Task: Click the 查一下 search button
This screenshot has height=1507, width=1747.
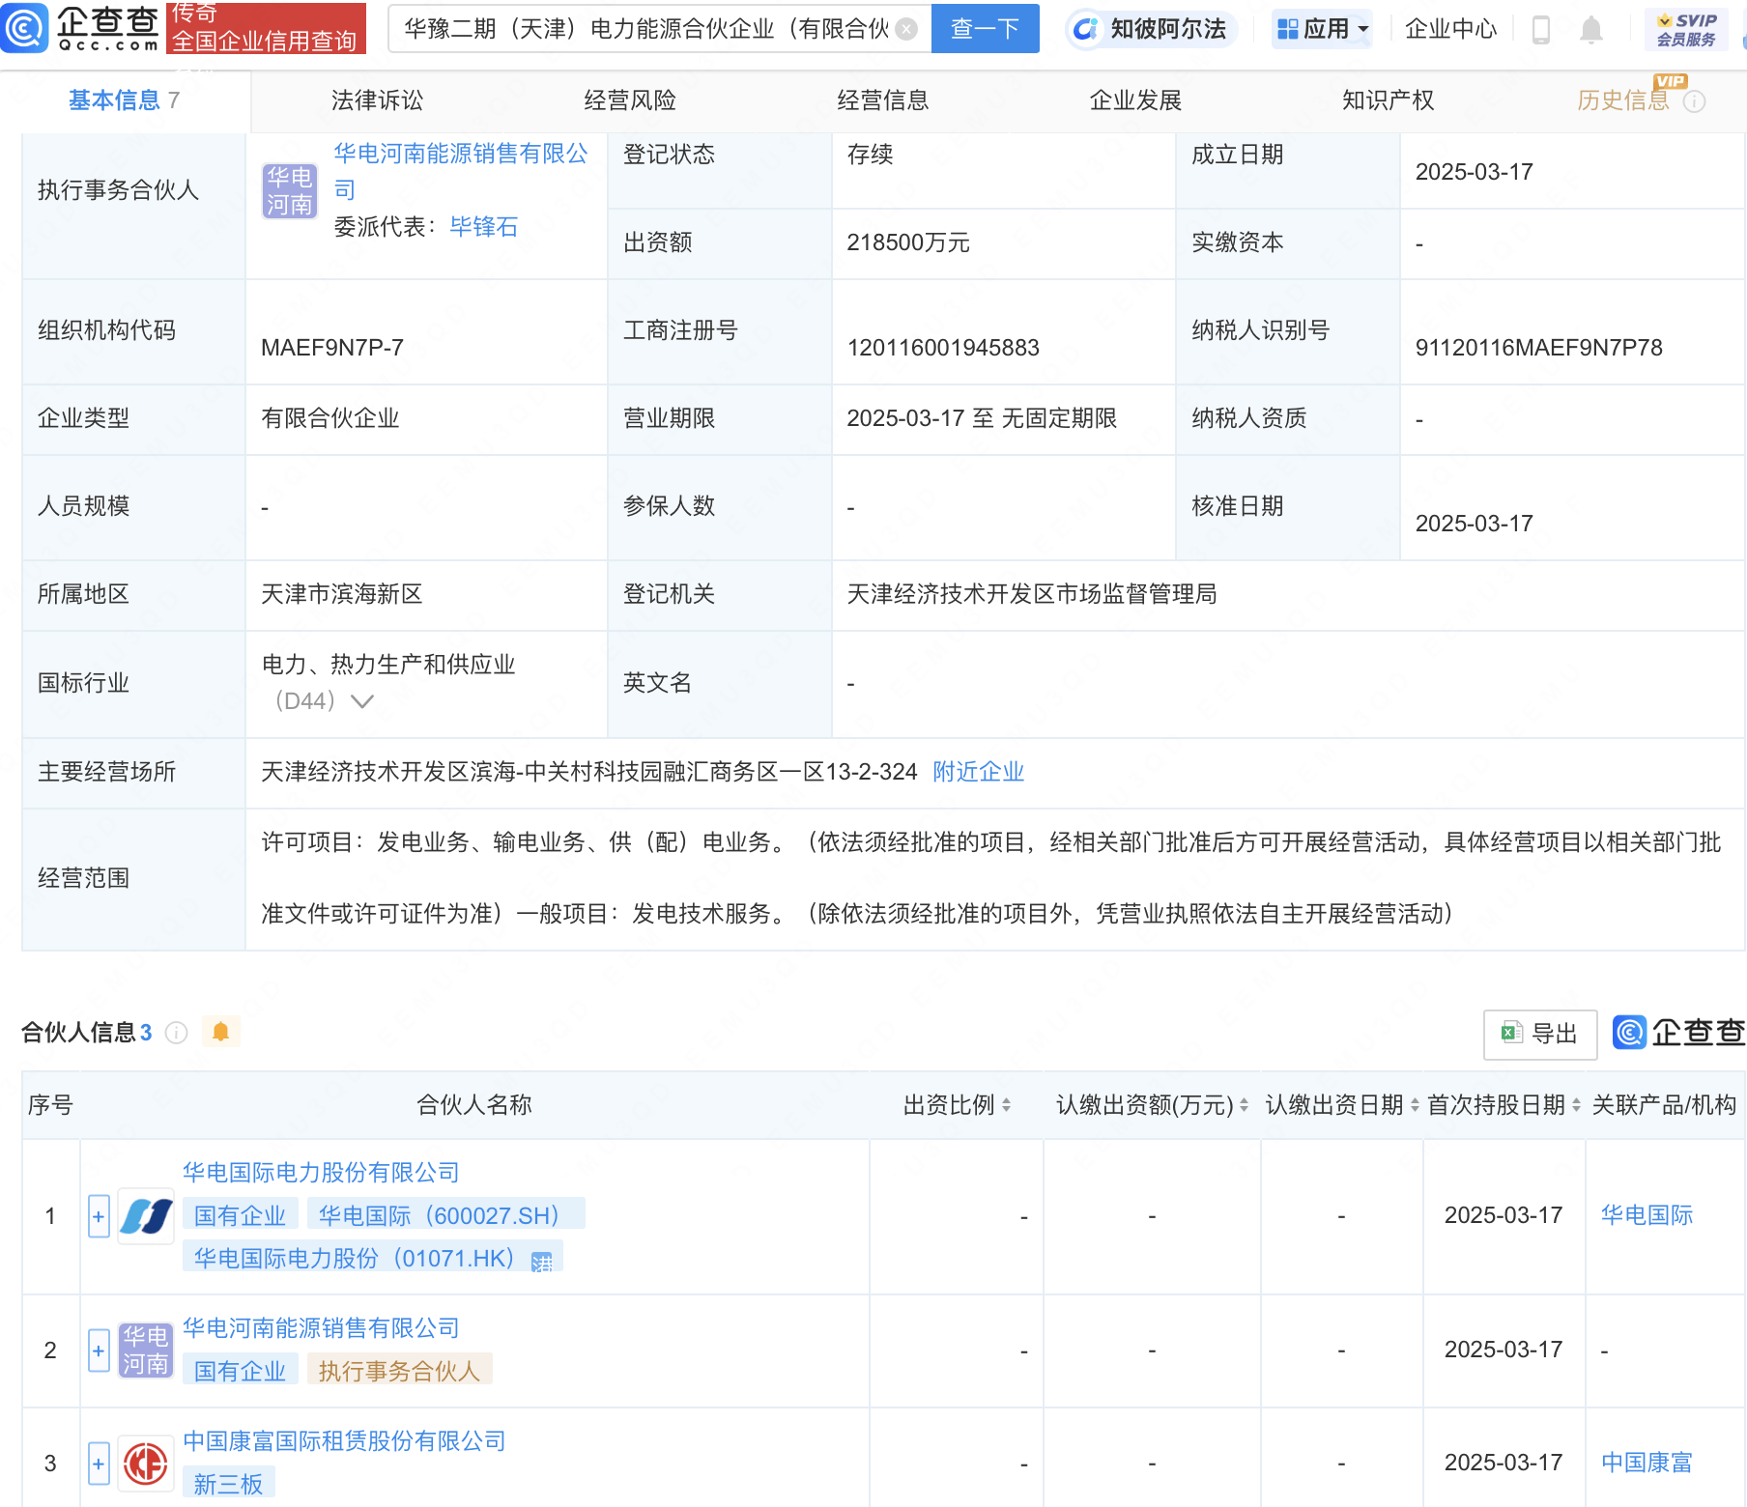Action: [985, 29]
